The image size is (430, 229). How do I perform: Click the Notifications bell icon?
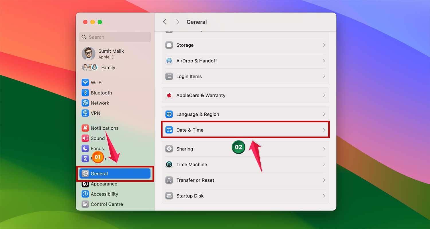[x=85, y=128]
